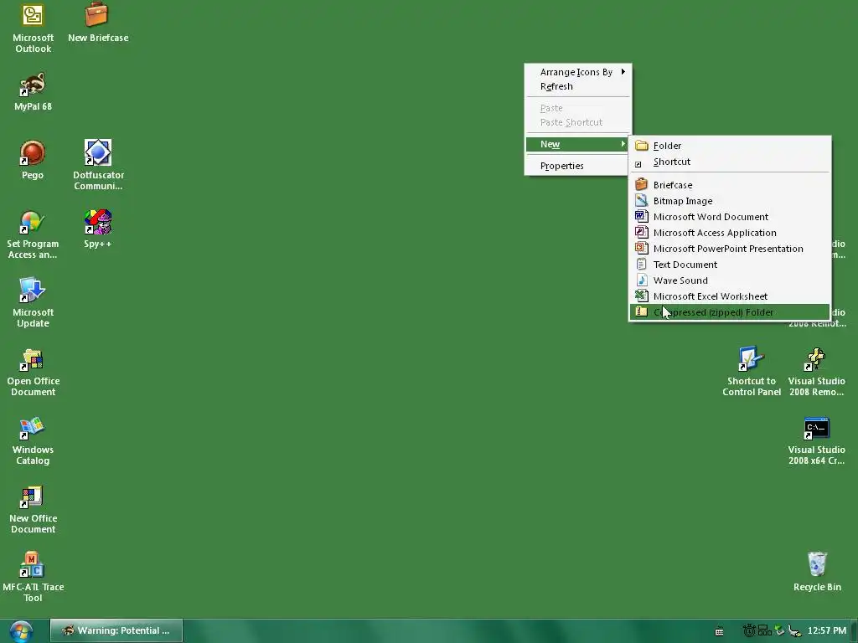Create a new Bitmap Image
The width and height of the screenshot is (858, 643).
(730, 201)
